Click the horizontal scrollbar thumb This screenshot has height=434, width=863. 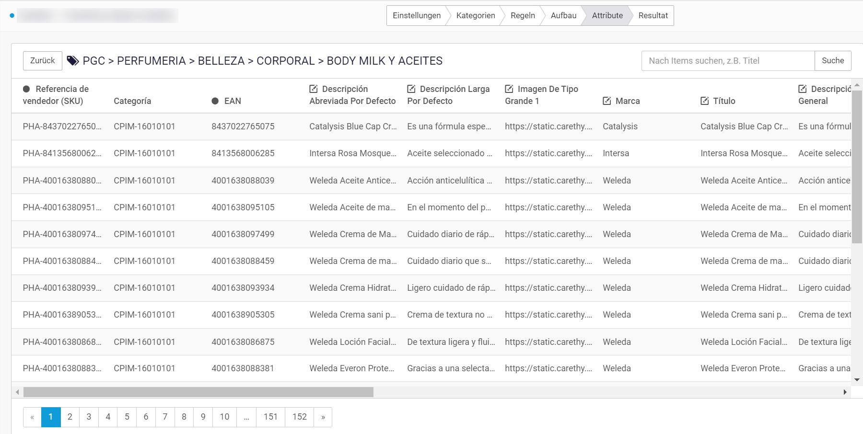(198, 392)
